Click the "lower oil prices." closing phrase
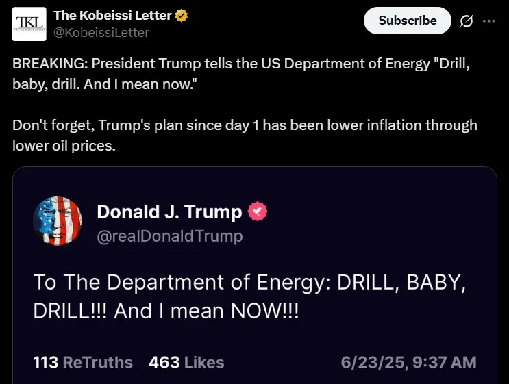Image resolution: width=509 pixels, height=384 pixels. tap(64, 145)
